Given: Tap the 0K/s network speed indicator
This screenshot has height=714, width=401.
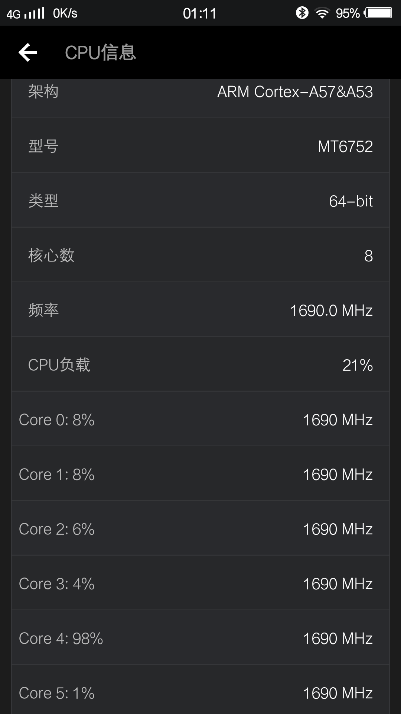Looking at the screenshot, I should pos(65,12).
